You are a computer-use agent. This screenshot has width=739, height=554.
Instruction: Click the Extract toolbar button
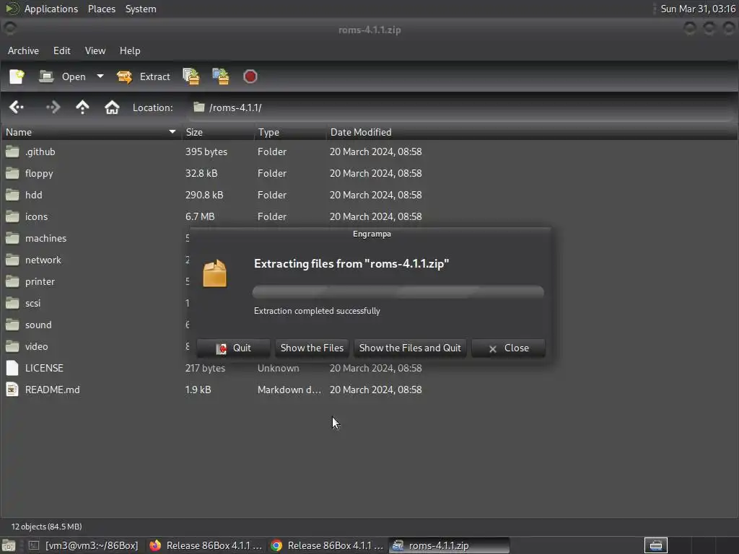click(144, 76)
